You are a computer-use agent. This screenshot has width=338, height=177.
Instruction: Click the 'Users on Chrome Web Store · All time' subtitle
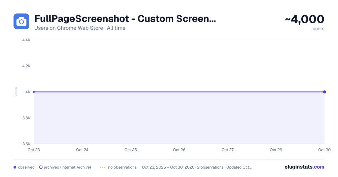tap(80, 28)
